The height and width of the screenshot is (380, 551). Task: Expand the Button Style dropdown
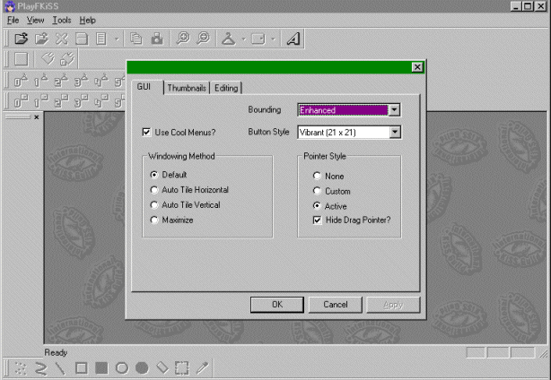click(394, 133)
